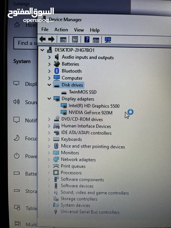Click the DVD/CD-ROM drives disc icon
This screenshot has height=228, width=171.
[57, 119]
